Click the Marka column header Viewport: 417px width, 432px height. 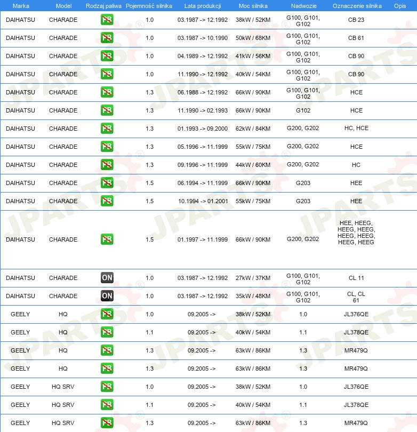point(20,5)
